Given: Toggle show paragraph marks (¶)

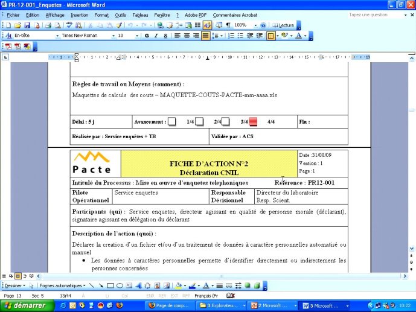Looking at the screenshot, I should point(228,25).
